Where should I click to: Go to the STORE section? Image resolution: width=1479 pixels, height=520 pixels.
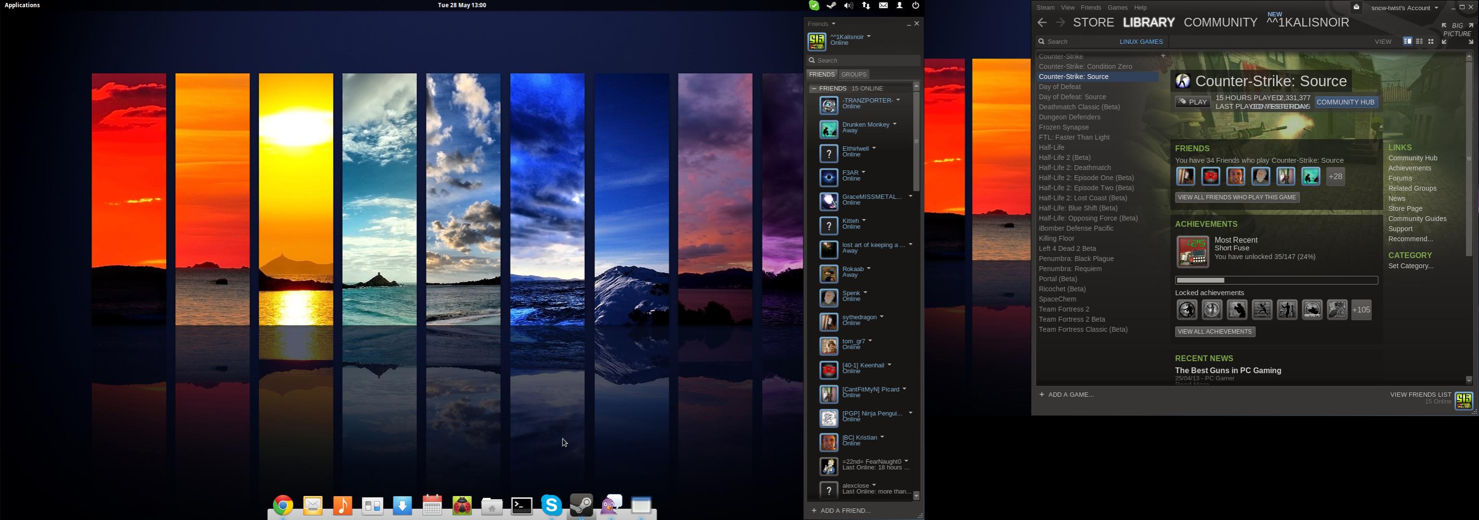pyautogui.click(x=1093, y=22)
